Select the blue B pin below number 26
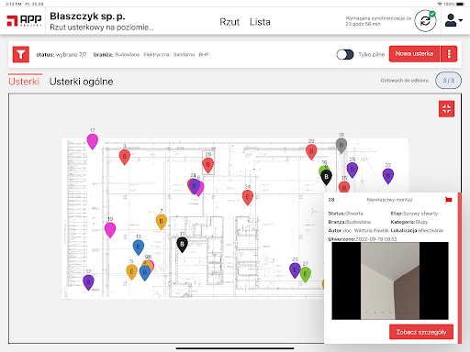This screenshot has height=352, width=470. click(x=145, y=273)
